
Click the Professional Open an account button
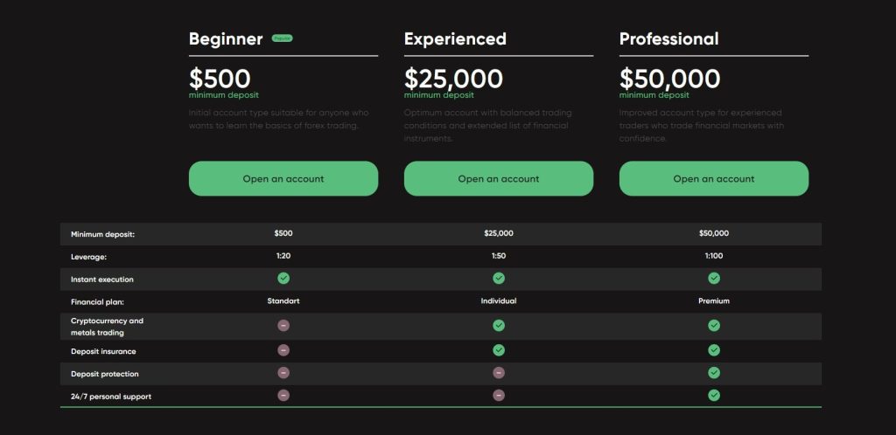pos(714,178)
